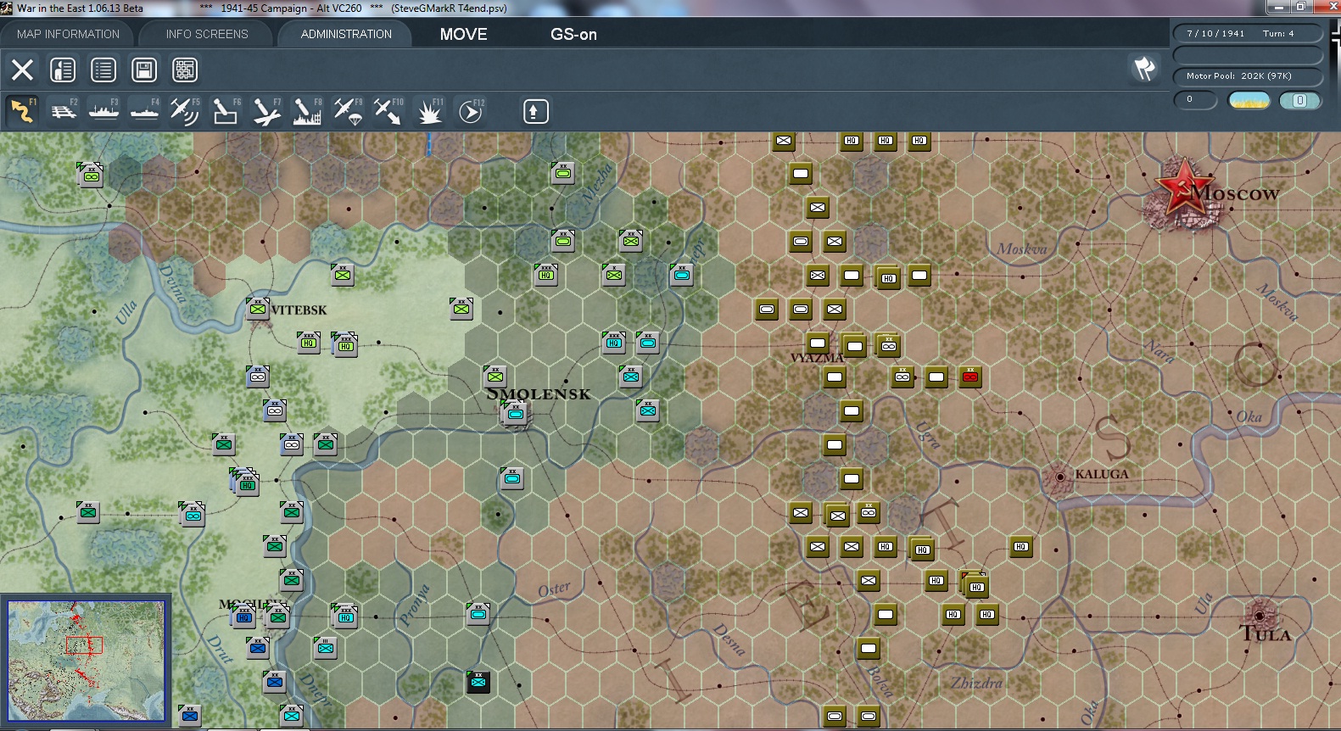The width and height of the screenshot is (1341, 731).
Task: Select the unit stack on Smolensk city
Action: pos(515,414)
